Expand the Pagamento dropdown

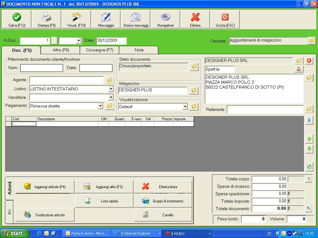click(100, 106)
